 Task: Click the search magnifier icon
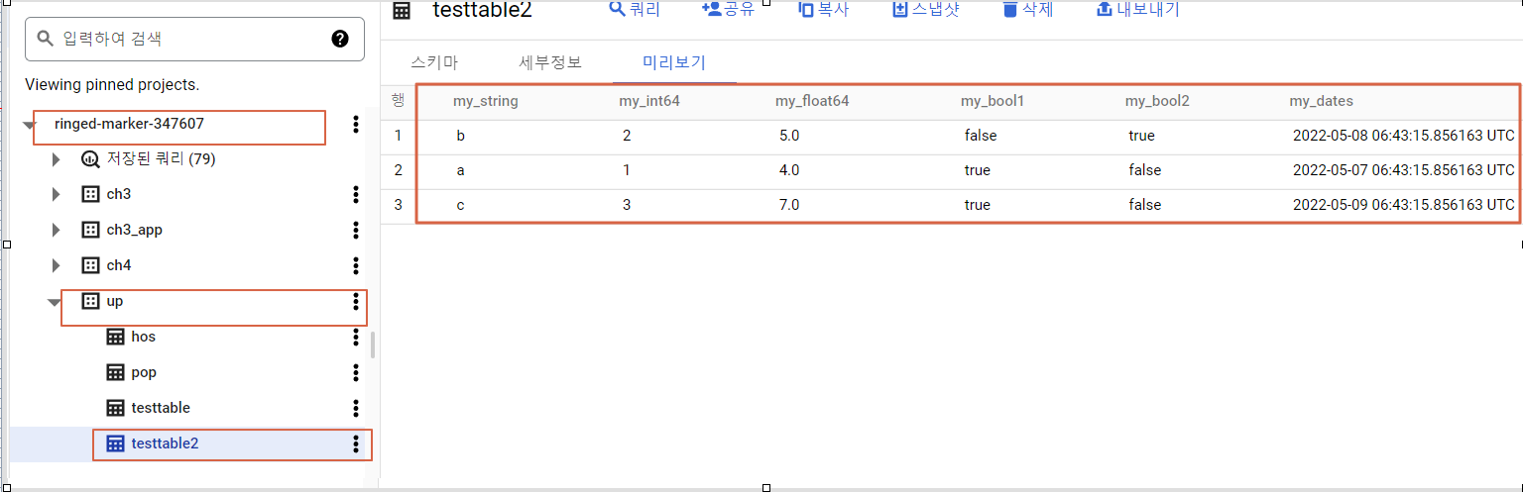45,39
